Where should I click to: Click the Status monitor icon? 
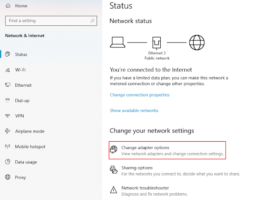point(8,54)
